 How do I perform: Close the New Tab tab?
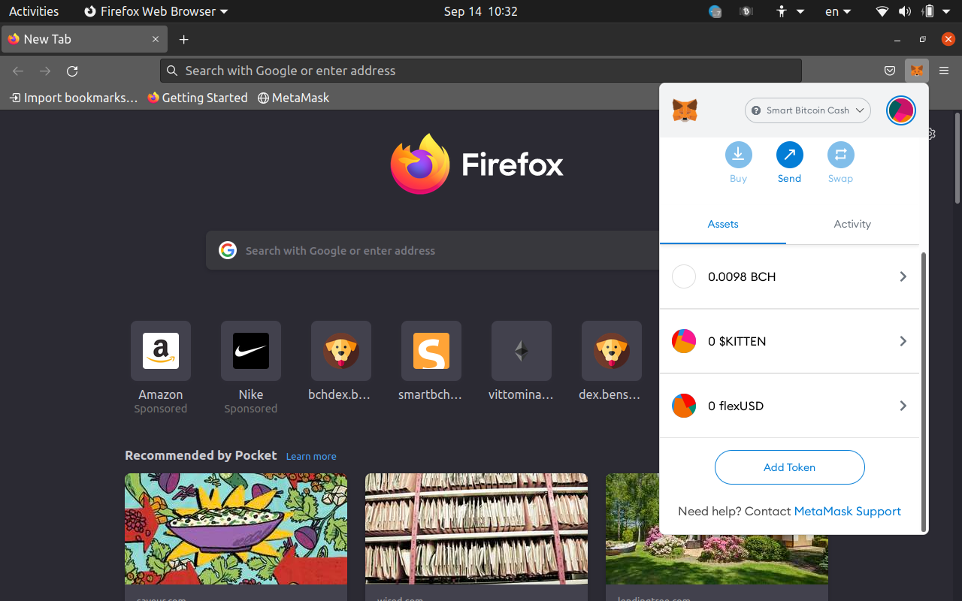[156, 39]
